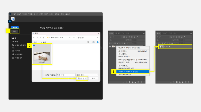Screen dimensions: 201x112
Task: Click the search magnifier in Open dialog
Action: point(97,38)
